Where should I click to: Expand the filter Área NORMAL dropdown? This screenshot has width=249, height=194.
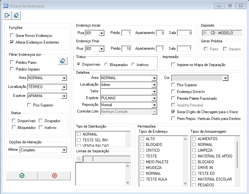64,78
